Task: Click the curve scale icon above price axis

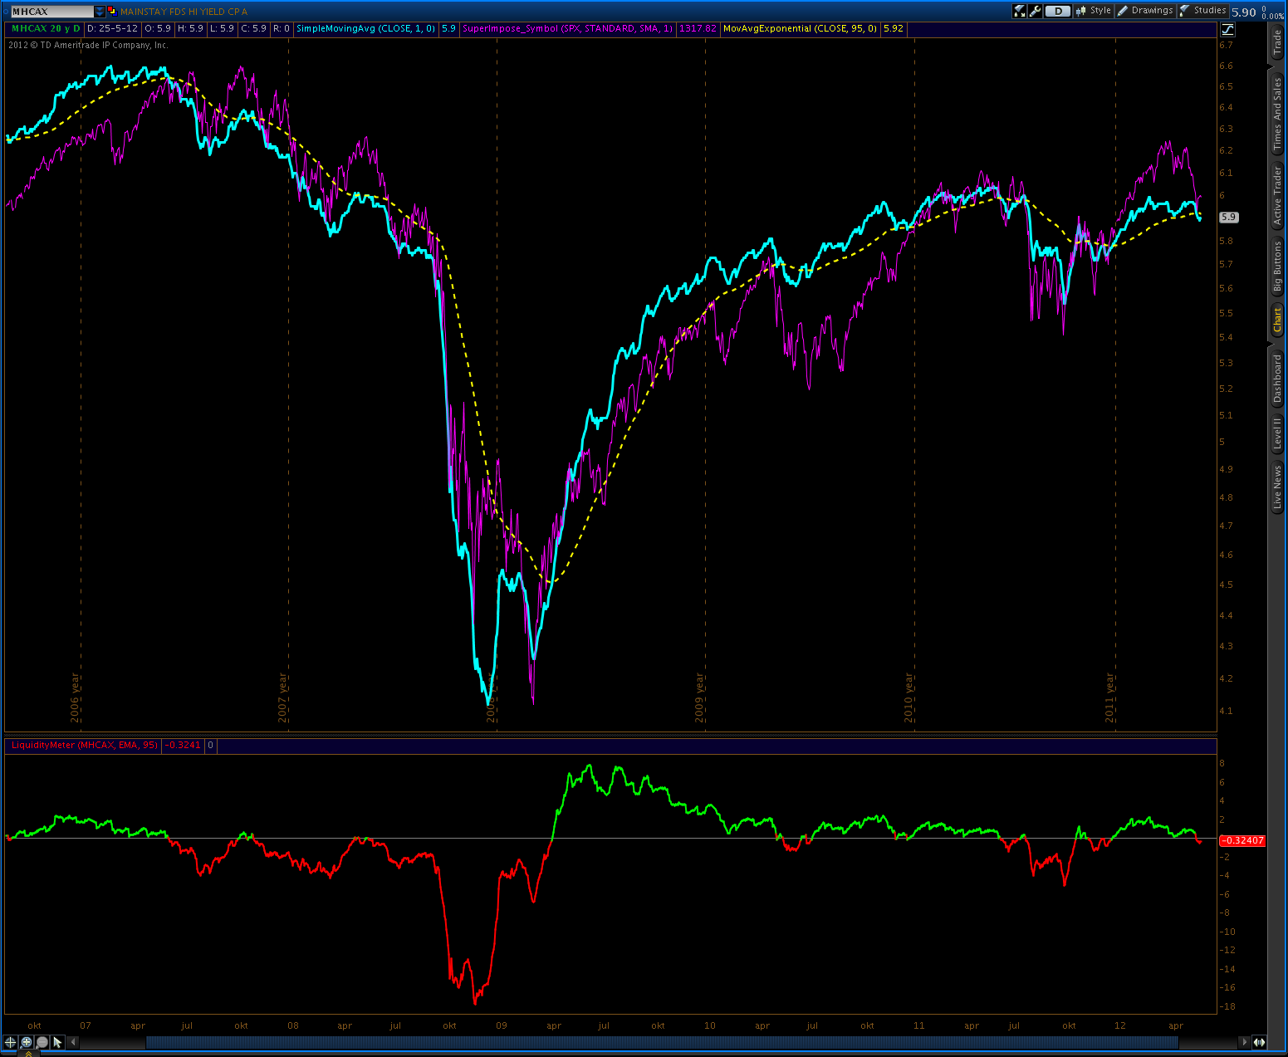Action: point(1227,29)
